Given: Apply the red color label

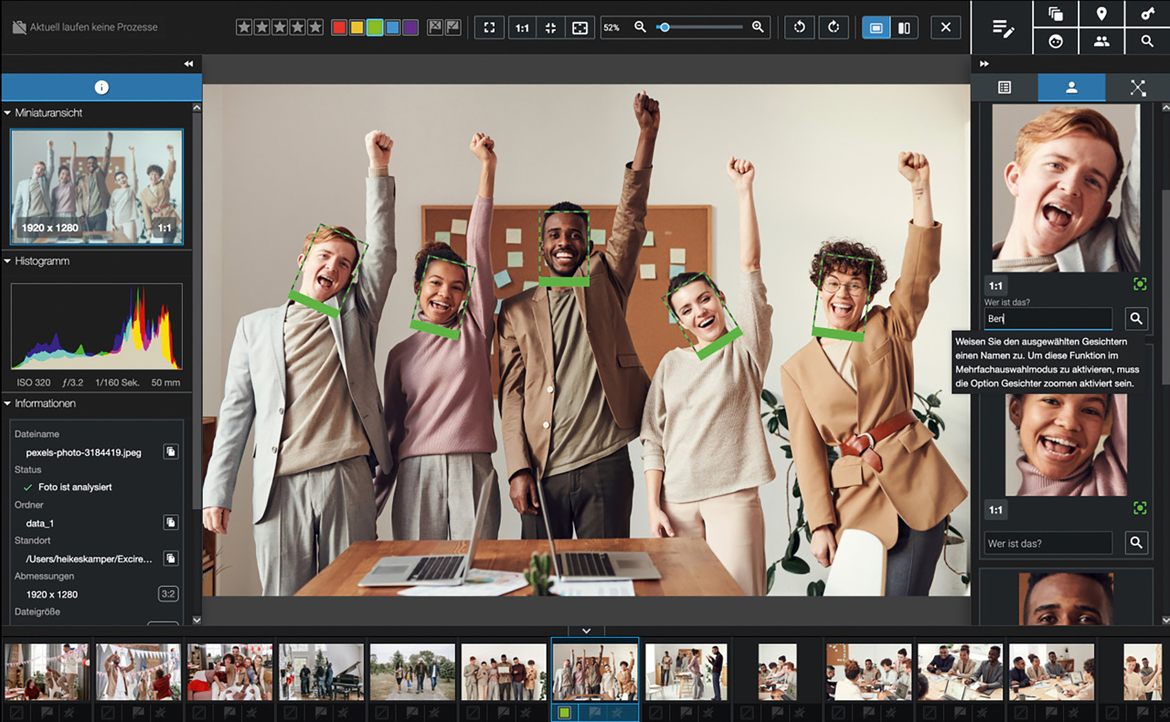Looking at the screenshot, I should point(339,27).
